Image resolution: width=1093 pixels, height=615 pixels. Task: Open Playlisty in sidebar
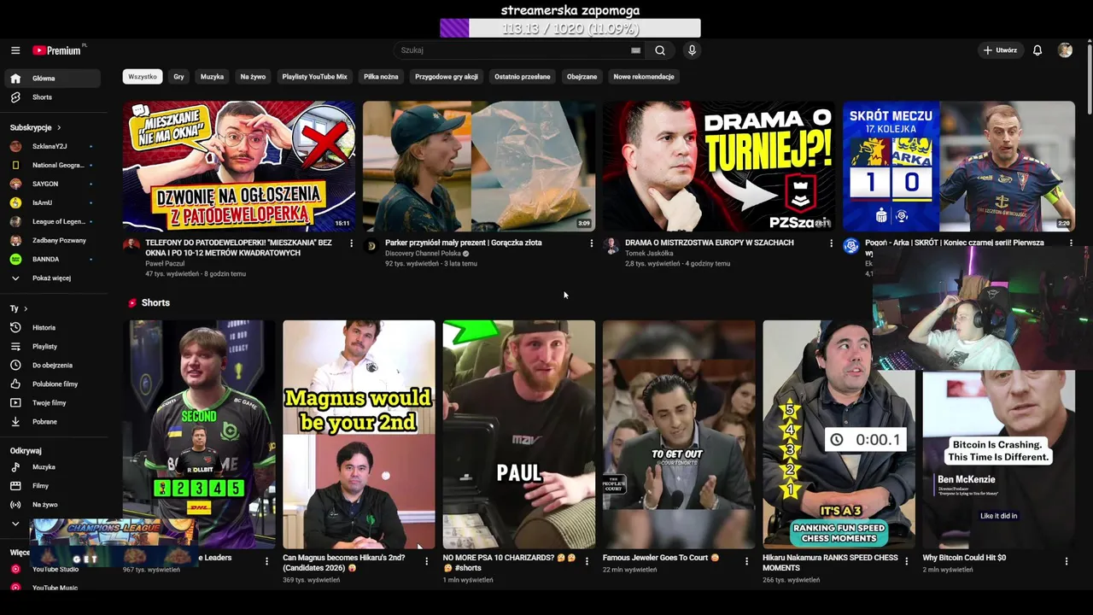pyautogui.click(x=51, y=347)
